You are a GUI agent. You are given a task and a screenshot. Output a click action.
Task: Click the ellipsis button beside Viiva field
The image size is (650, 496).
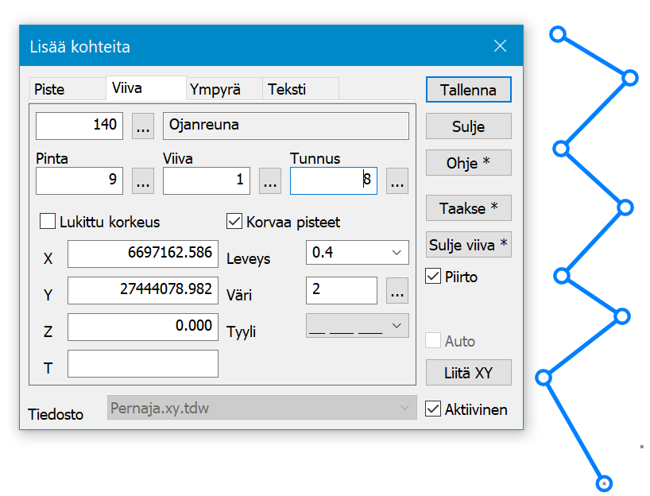(x=270, y=180)
